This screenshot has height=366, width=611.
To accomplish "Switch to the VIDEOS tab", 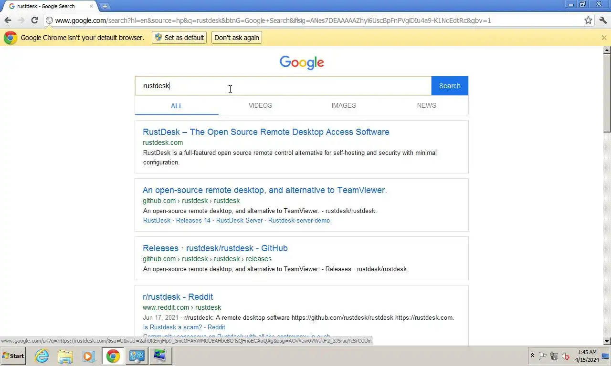I will coord(260,105).
